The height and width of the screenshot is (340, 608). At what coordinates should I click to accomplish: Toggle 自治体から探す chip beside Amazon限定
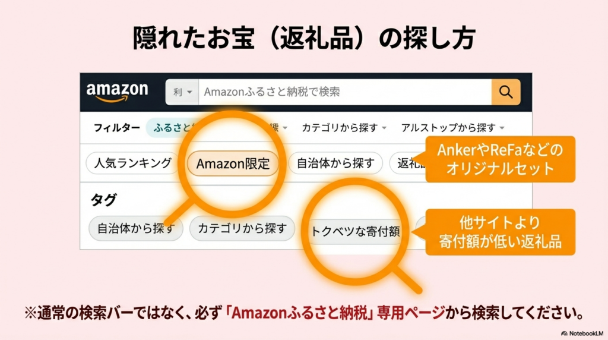click(x=335, y=163)
